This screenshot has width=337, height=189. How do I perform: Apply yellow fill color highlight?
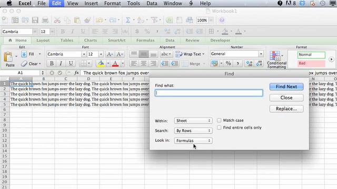click(101, 64)
